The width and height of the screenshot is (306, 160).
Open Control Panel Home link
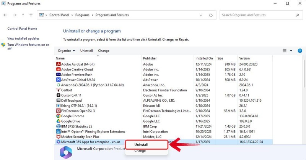(22, 29)
